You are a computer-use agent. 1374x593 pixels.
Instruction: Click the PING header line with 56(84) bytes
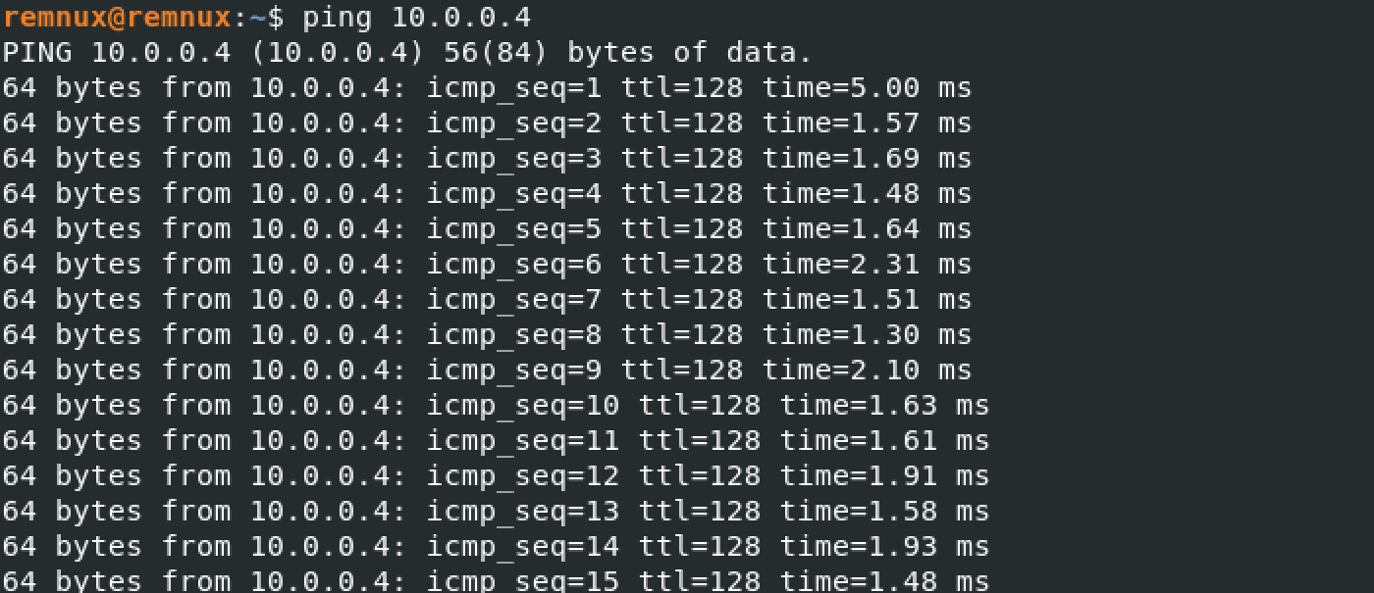tap(407, 53)
